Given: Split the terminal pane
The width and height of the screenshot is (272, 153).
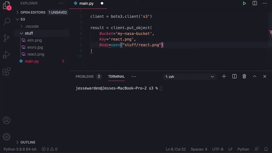Looking at the screenshot, I should point(234,76).
